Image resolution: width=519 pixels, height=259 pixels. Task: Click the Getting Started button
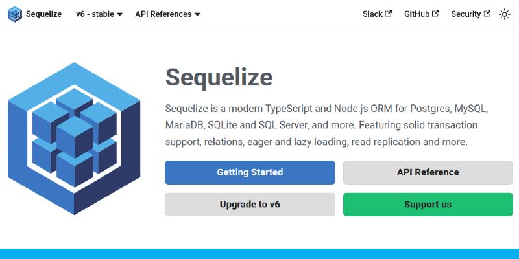pos(250,172)
